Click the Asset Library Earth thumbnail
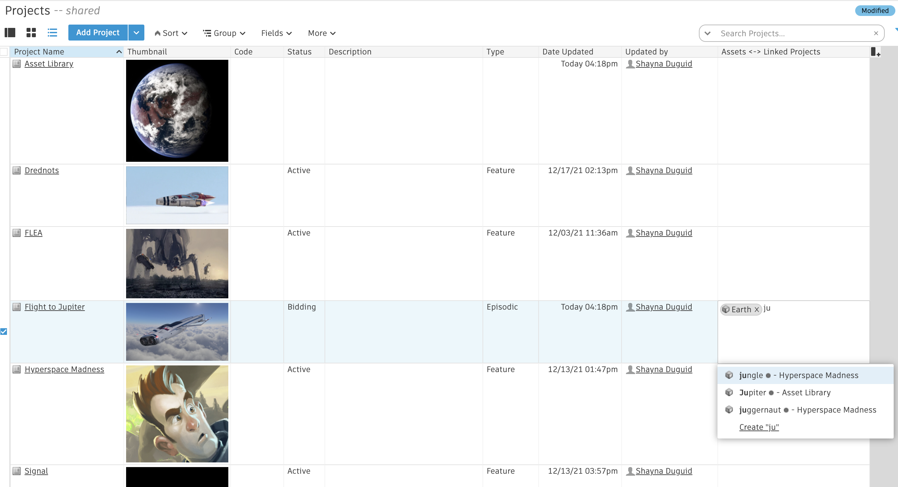This screenshot has width=898, height=487. (x=177, y=111)
